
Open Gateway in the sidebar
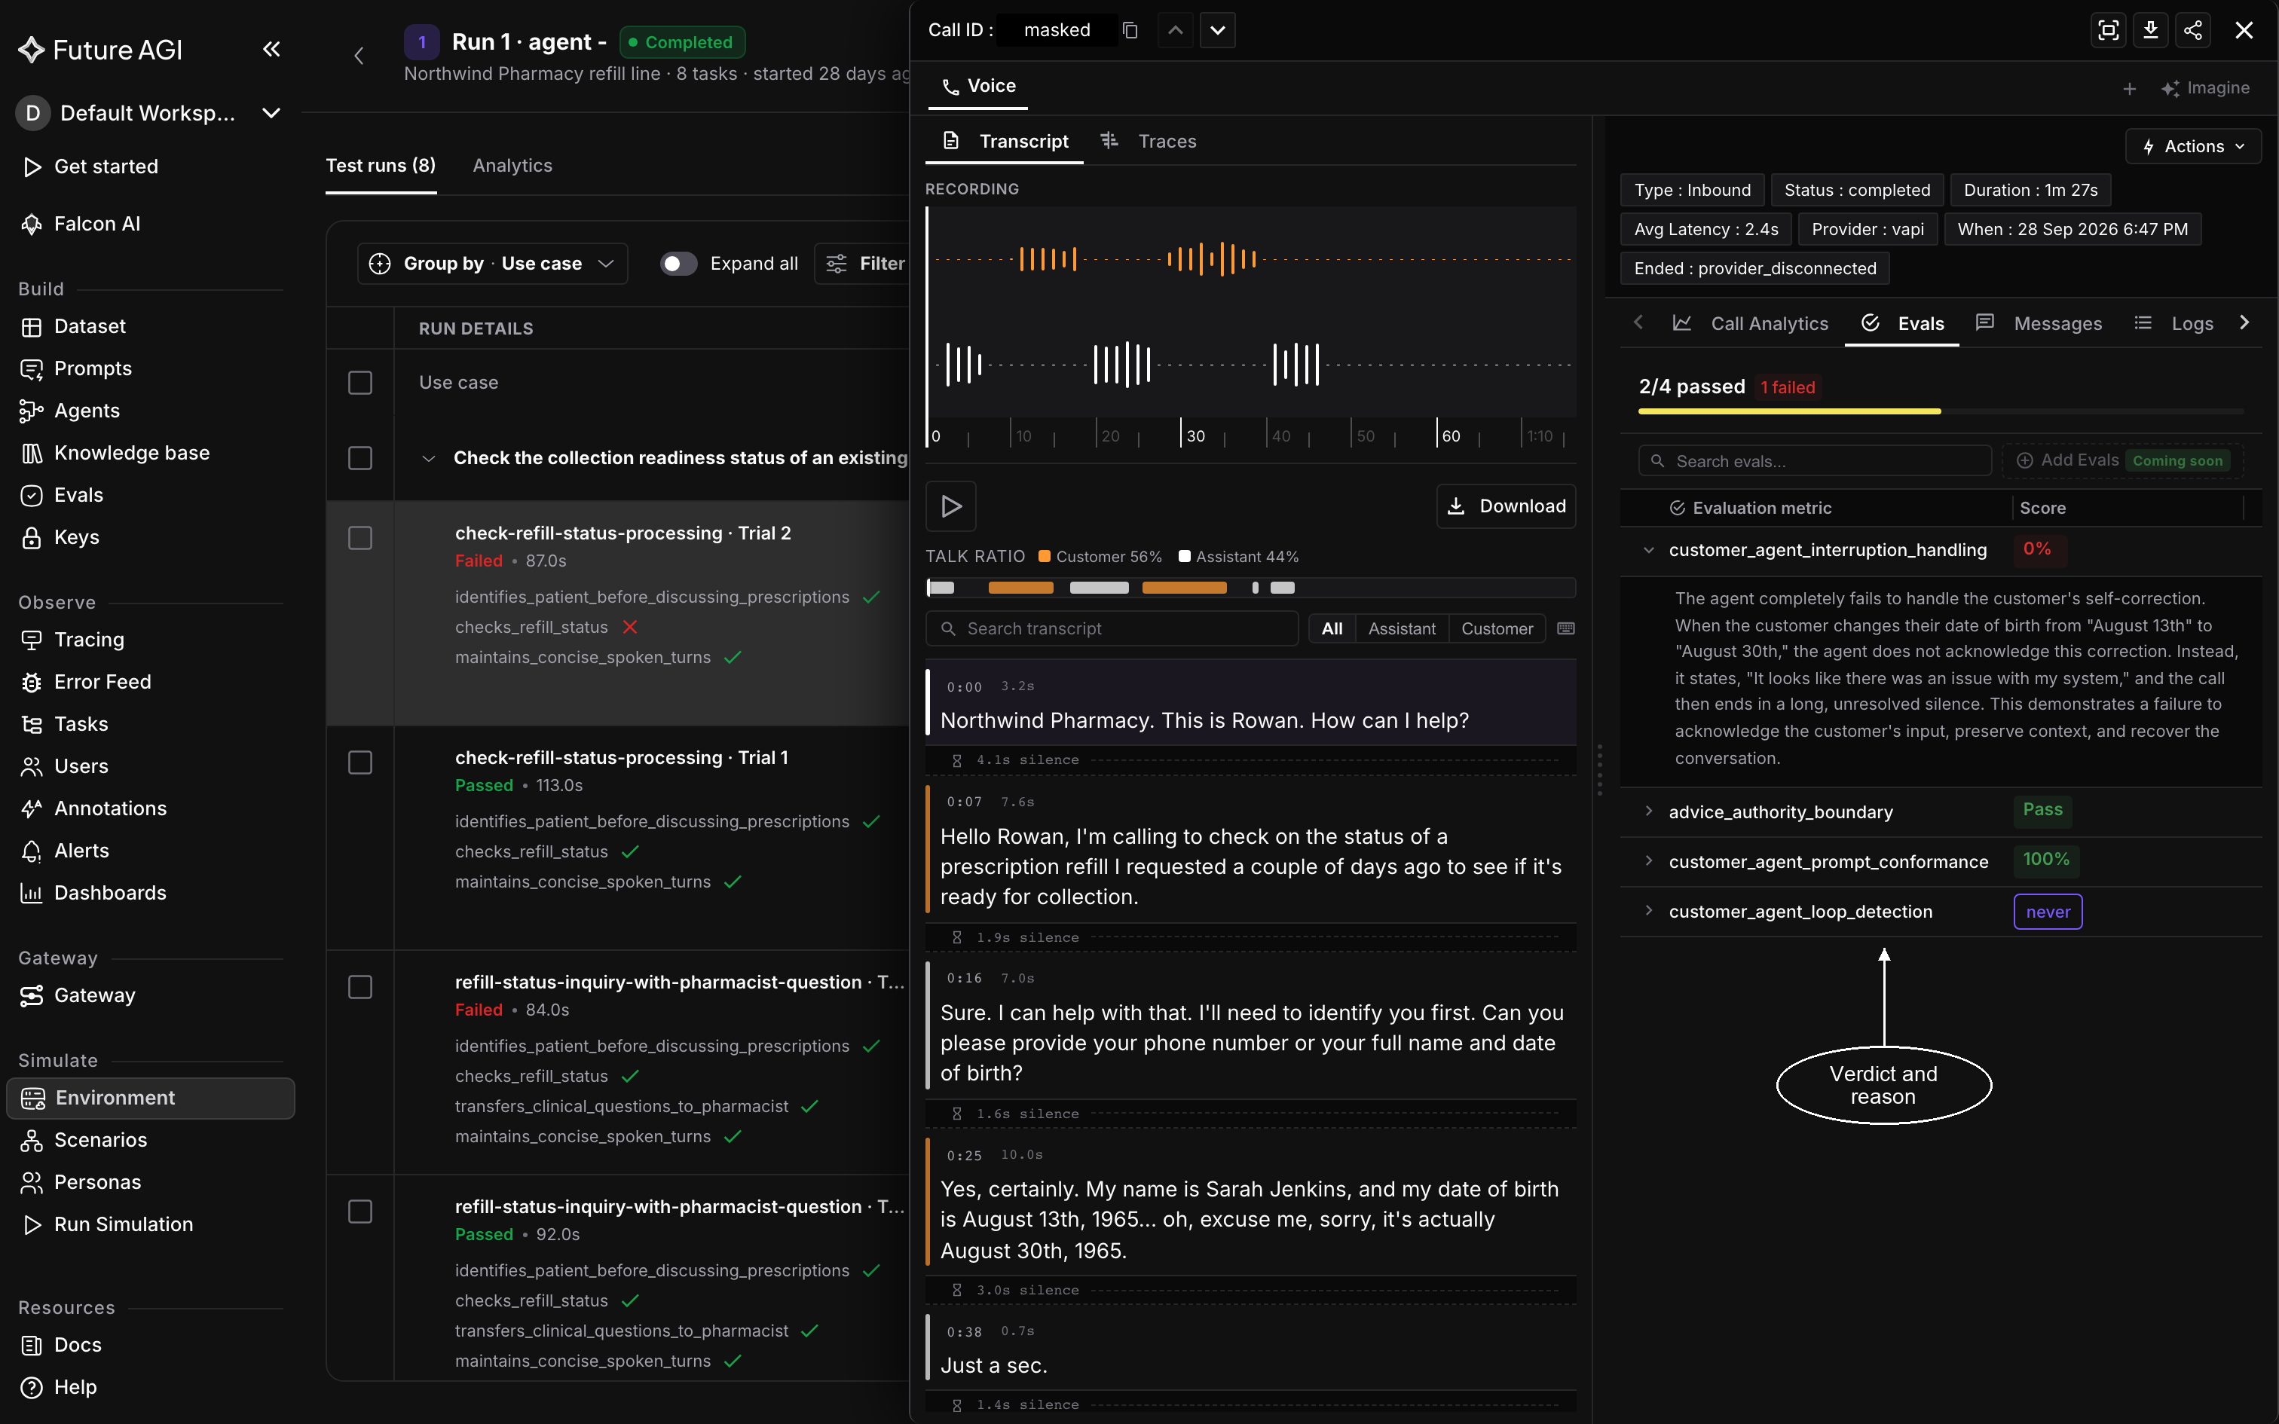pyautogui.click(x=94, y=995)
